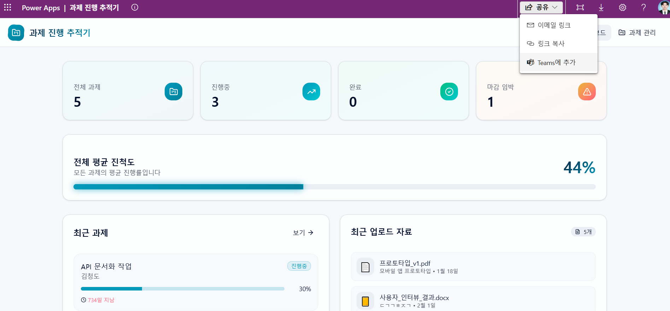Open the 프로토타입_v1.pdf file row
Screen dimensions: 670x311
point(473,266)
